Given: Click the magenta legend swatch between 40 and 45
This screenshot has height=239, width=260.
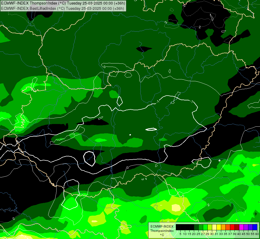Looking at the screenshot, I should coord(241,227).
